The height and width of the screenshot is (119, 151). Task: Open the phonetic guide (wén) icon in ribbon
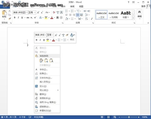(x=58, y=12)
